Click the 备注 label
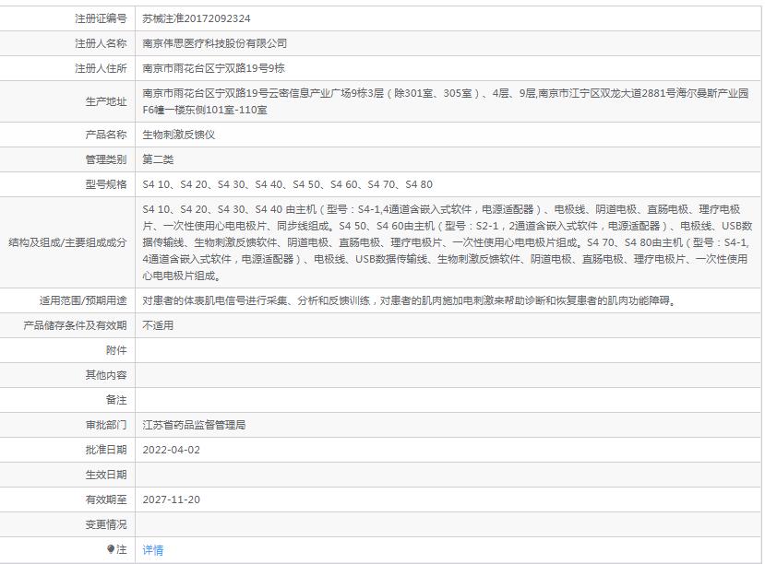Viewport: 765px width, 564px height. (x=116, y=400)
